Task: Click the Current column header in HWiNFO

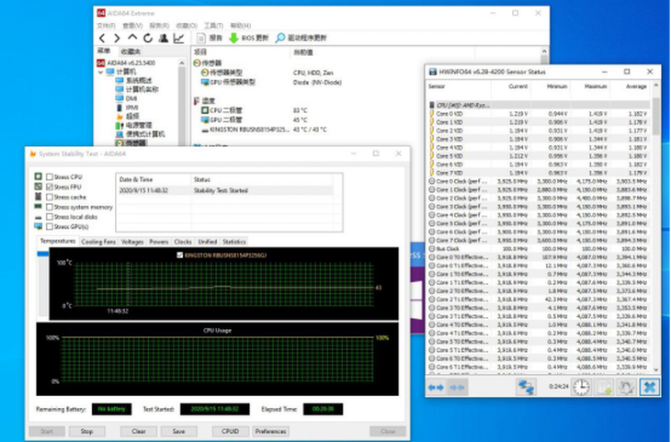Action: pyautogui.click(x=510, y=86)
